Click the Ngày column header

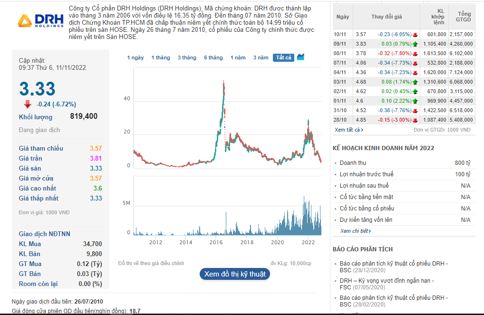[x=343, y=17]
